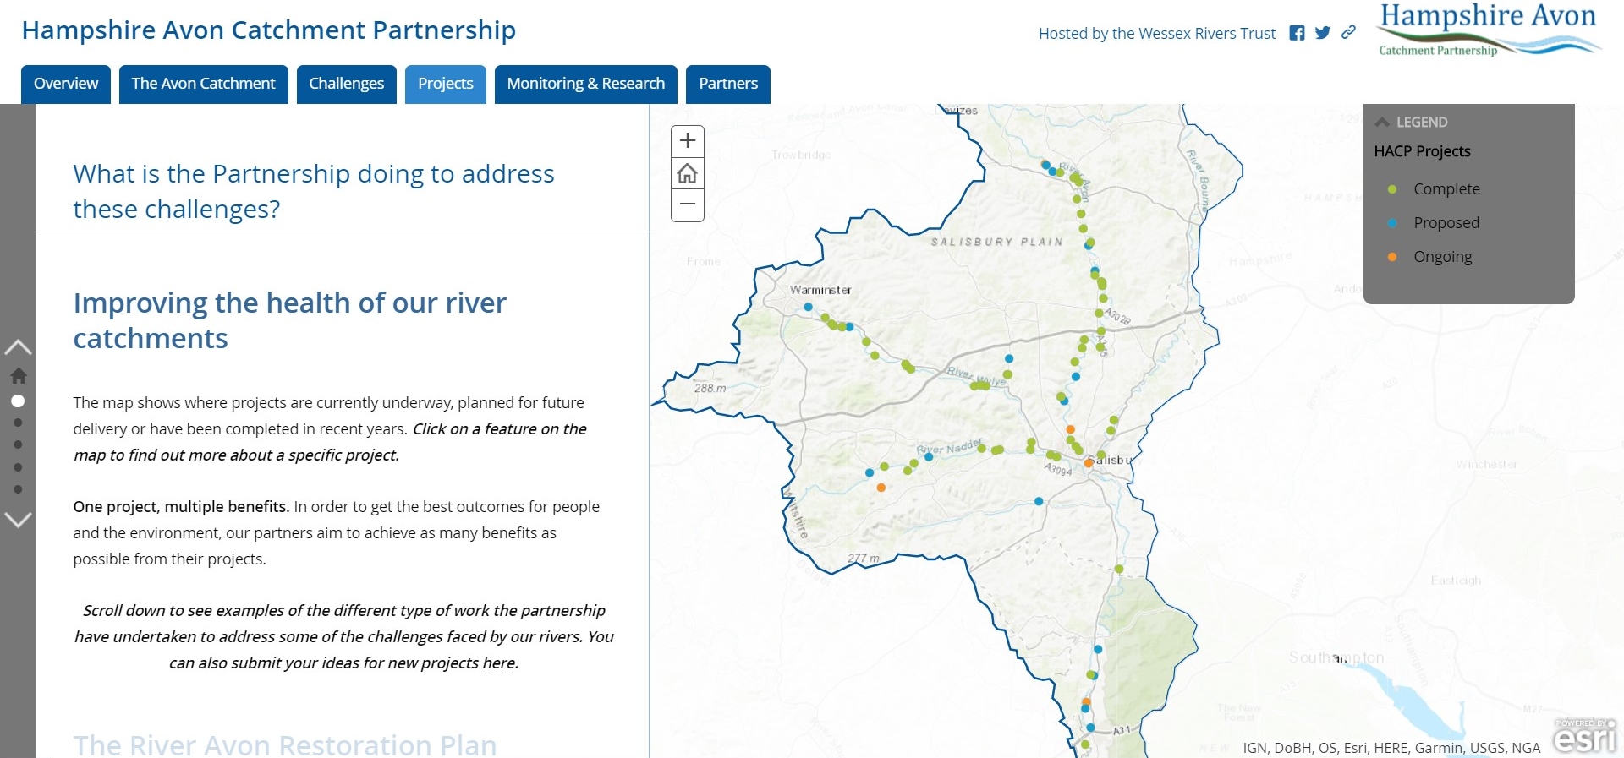Open the Challenges tab
This screenshot has width=1624, height=758.
coord(346,84)
